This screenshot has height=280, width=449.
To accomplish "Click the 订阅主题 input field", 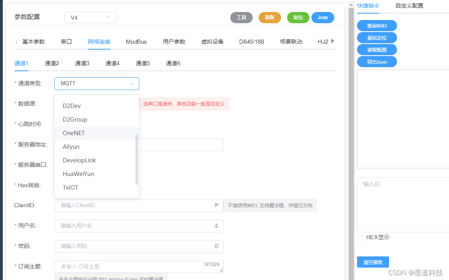I will click(120, 266).
